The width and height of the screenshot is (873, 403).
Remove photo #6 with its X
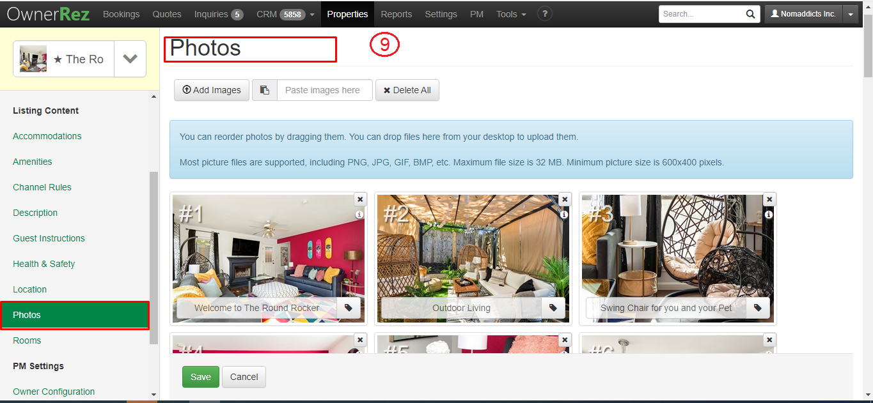(x=769, y=340)
